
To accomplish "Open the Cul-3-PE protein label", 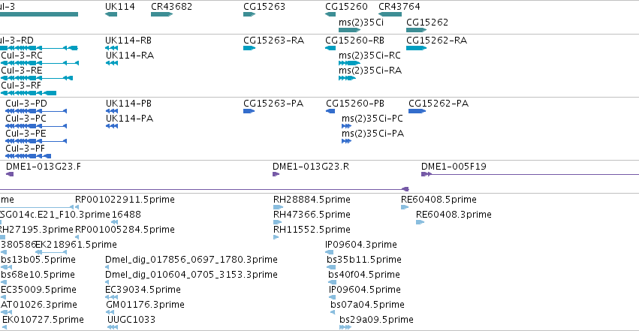I will (26, 134).
